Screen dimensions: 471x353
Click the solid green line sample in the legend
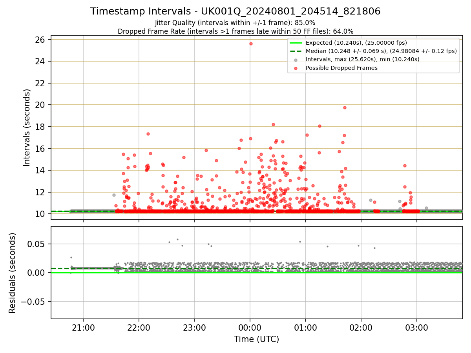[296, 43]
